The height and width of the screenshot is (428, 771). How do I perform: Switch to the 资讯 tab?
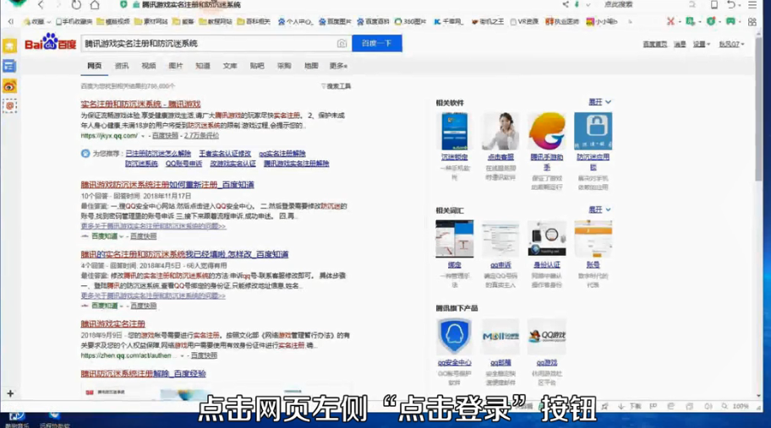[122, 66]
